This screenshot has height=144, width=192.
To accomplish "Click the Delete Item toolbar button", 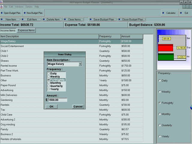I will [51, 19].
